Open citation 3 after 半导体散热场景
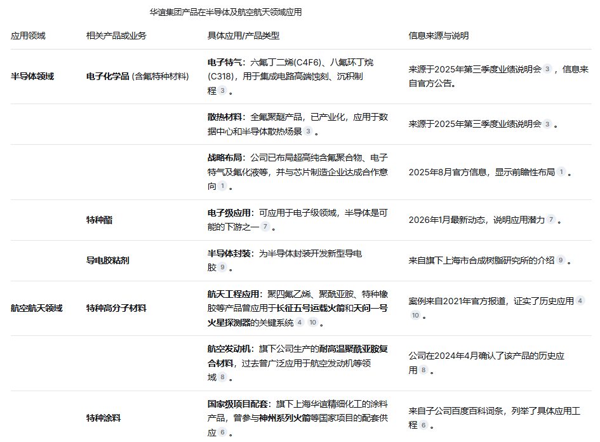The height and width of the screenshot is (442, 600). click(x=308, y=131)
